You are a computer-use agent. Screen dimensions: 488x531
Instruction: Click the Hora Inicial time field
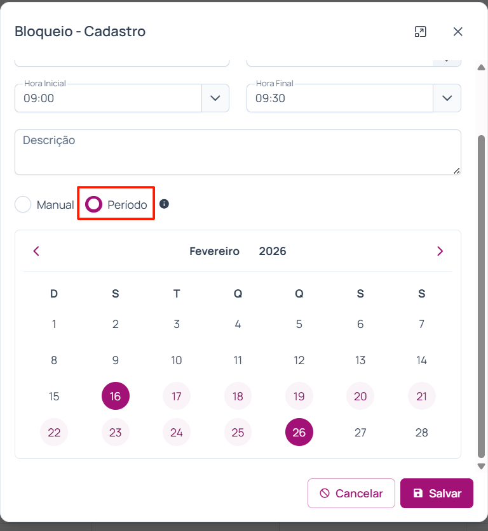pos(108,98)
